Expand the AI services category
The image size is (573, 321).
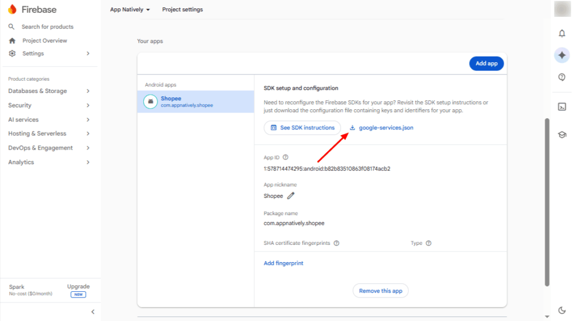coord(49,120)
